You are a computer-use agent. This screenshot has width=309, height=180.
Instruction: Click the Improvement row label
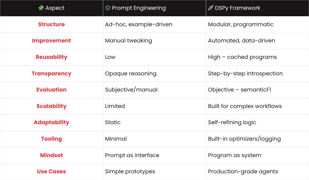(x=51, y=41)
